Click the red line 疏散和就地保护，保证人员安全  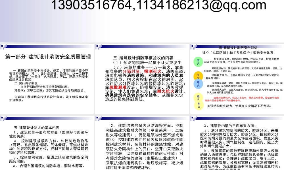242,99
